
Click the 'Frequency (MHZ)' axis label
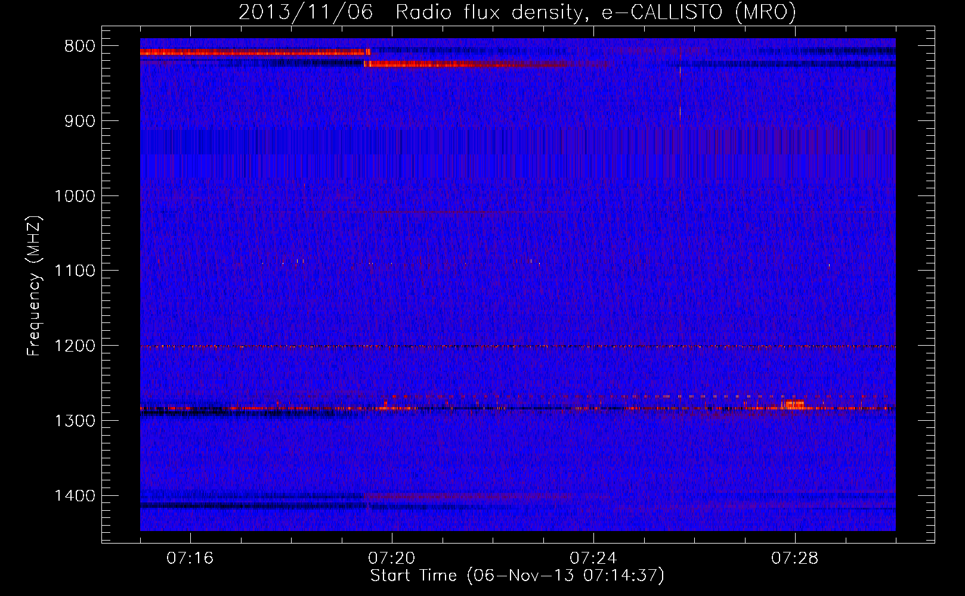(35, 287)
